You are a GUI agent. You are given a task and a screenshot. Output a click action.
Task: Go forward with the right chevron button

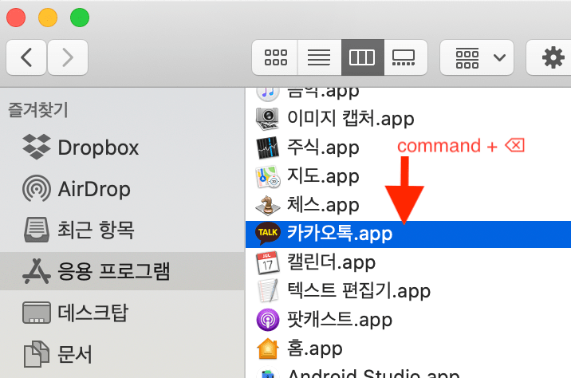click(x=68, y=57)
